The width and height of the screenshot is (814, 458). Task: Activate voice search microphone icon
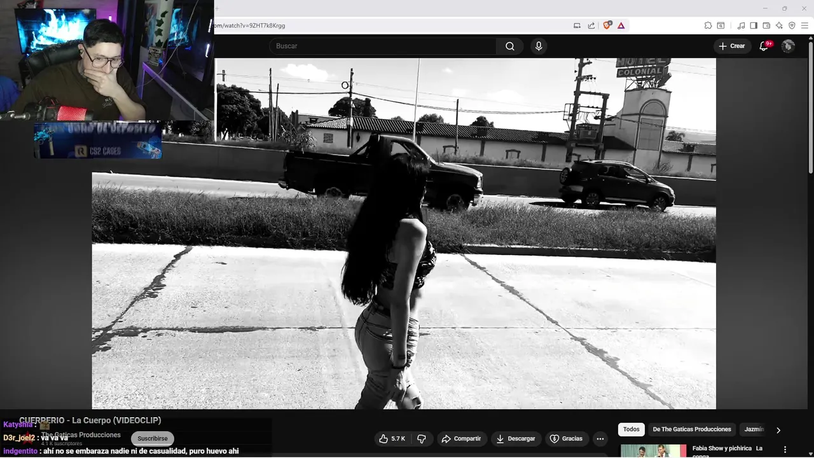point(539,46)
